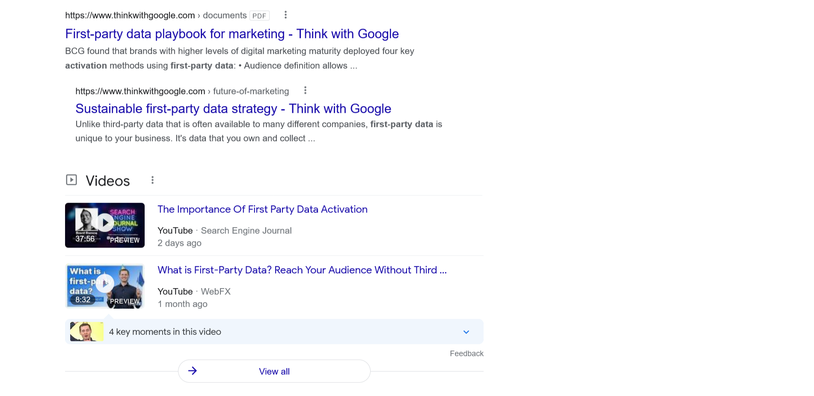The image size is (814, 396).
Task: Click the Feedback link
Action: coord(466,353)
